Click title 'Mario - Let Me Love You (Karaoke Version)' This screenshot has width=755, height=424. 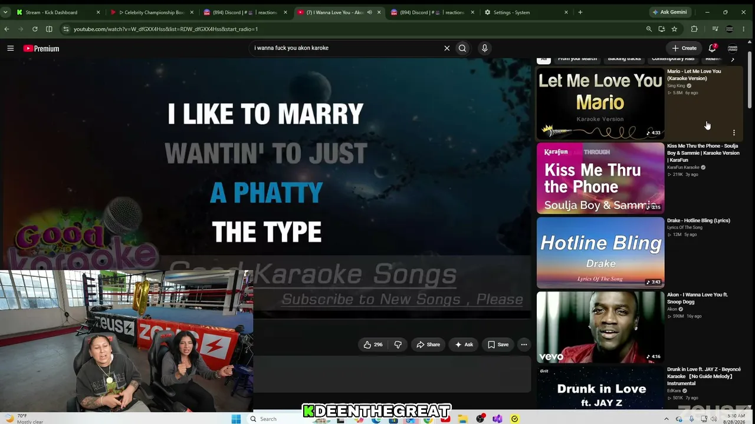694,75
